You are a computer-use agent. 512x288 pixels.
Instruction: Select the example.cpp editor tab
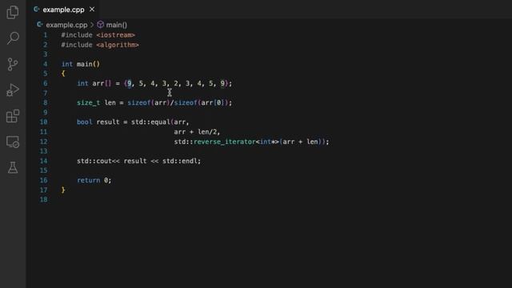click(63, 10)
